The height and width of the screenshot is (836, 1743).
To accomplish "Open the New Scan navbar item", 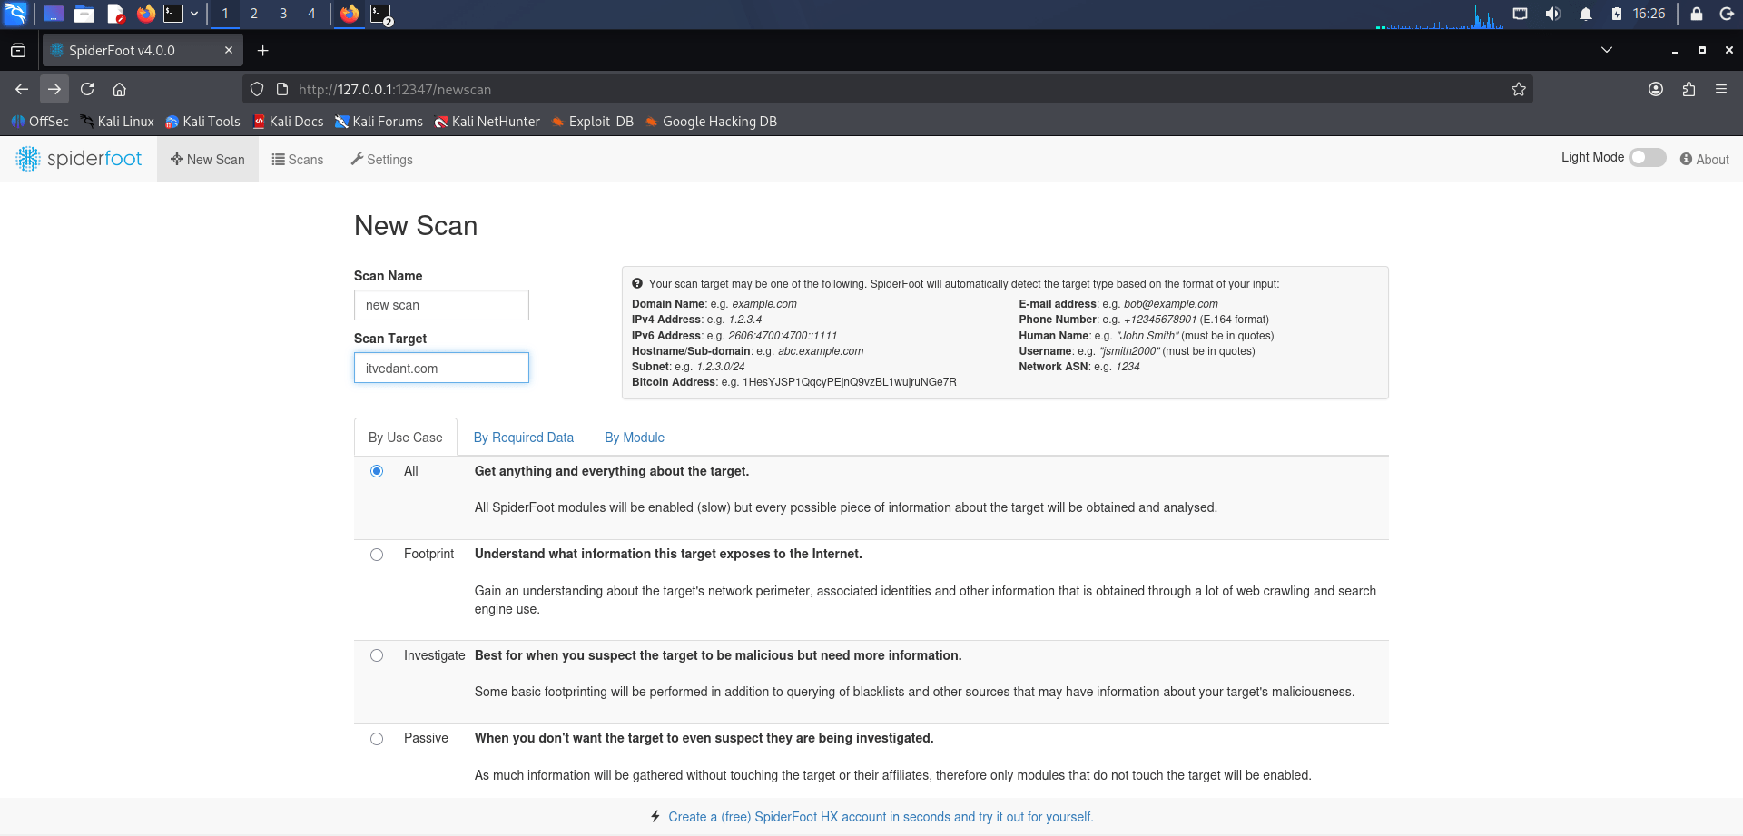I will tap(208, 159).
